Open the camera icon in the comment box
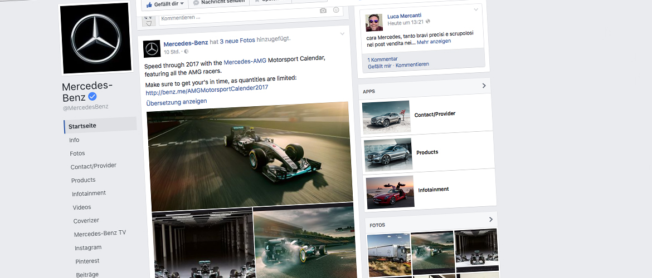Screen dimensions: 652x278 pos(323,11)
